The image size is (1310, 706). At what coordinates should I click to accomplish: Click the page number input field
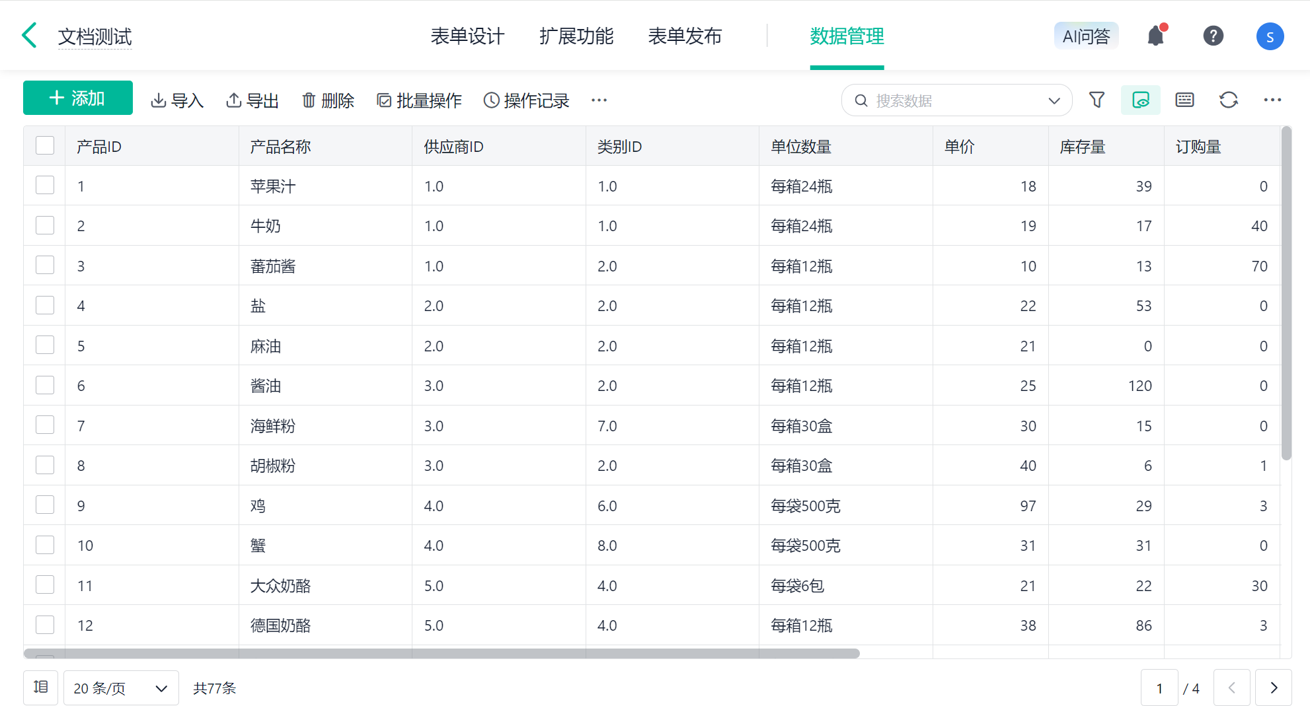(x=1159, y=688)
